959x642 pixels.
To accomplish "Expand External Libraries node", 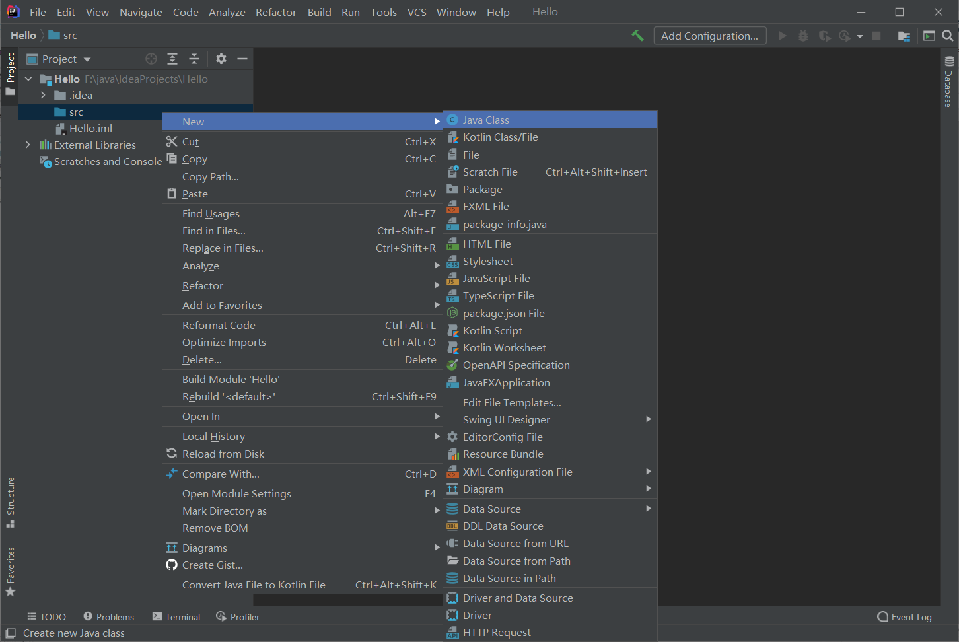I will tap(28, 145).
